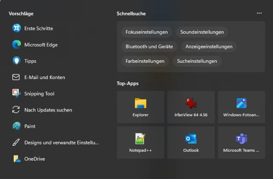Screen dimensions: 273x179
Task: Click the 'Erste Schritte' label
Action: pos(39,29)
